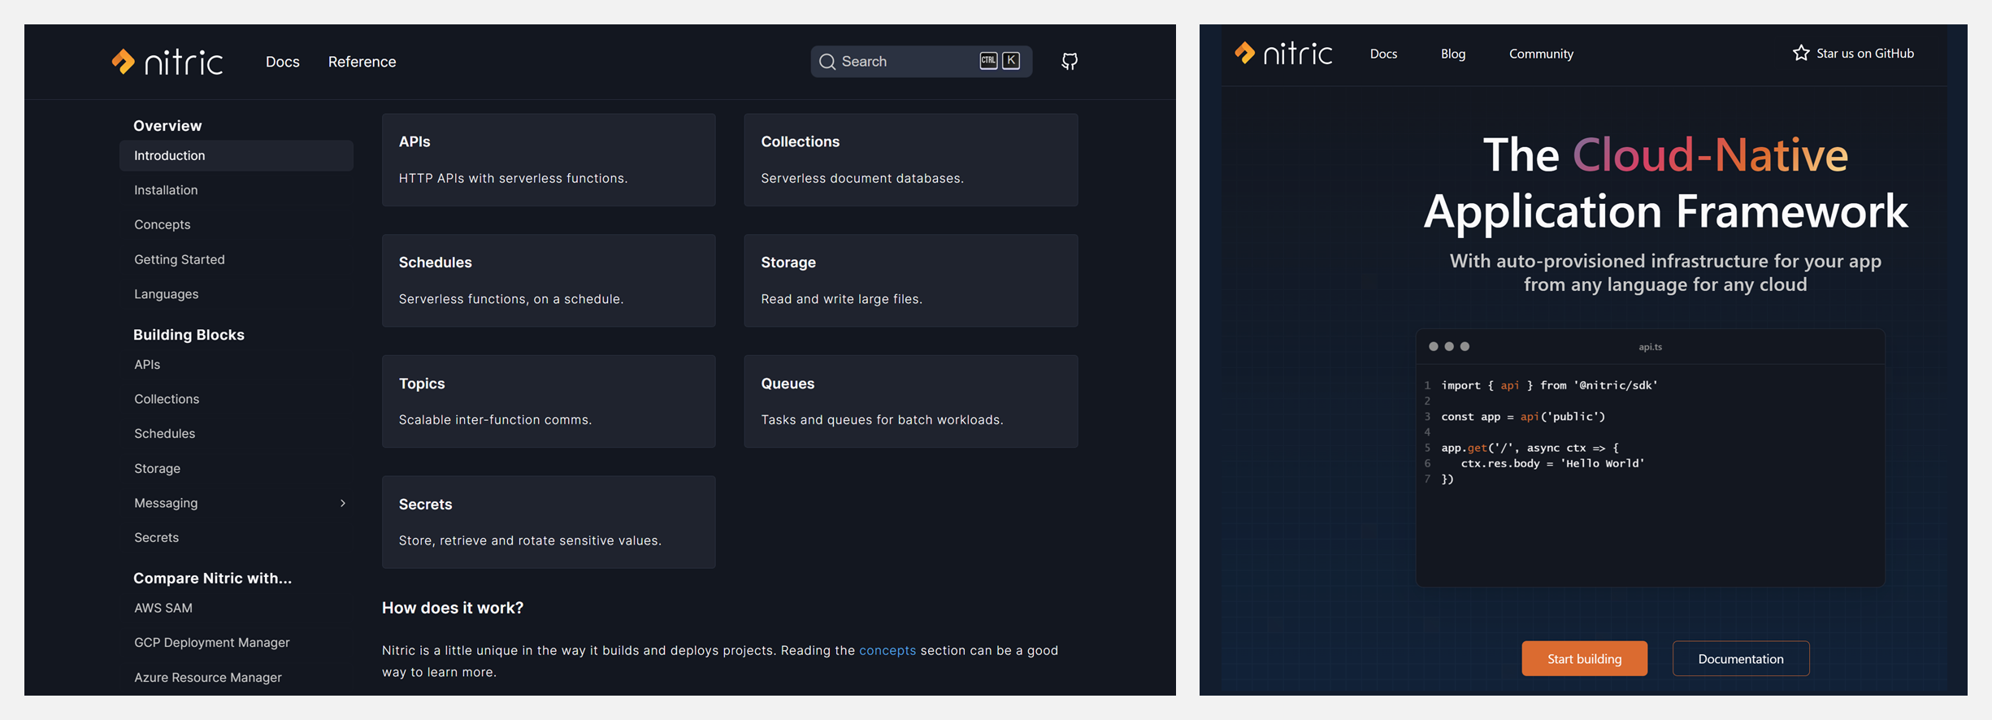Open Azure Resource Manager comparison
This screenshot has width=1992, height=720.
[208, 677]
